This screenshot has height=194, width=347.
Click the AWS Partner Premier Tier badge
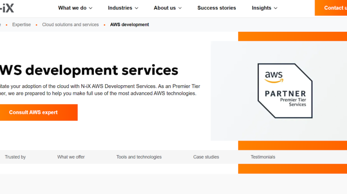point(285,90)
